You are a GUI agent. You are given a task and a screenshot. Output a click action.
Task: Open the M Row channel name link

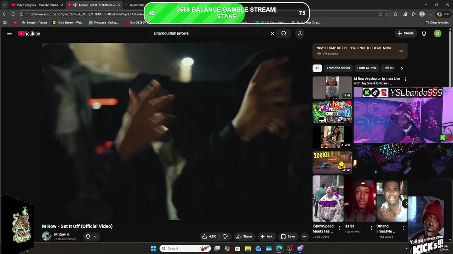(x=60, y=234)
